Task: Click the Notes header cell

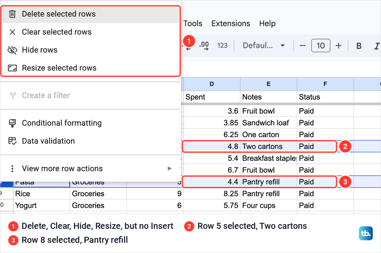Action: point(269,97)
